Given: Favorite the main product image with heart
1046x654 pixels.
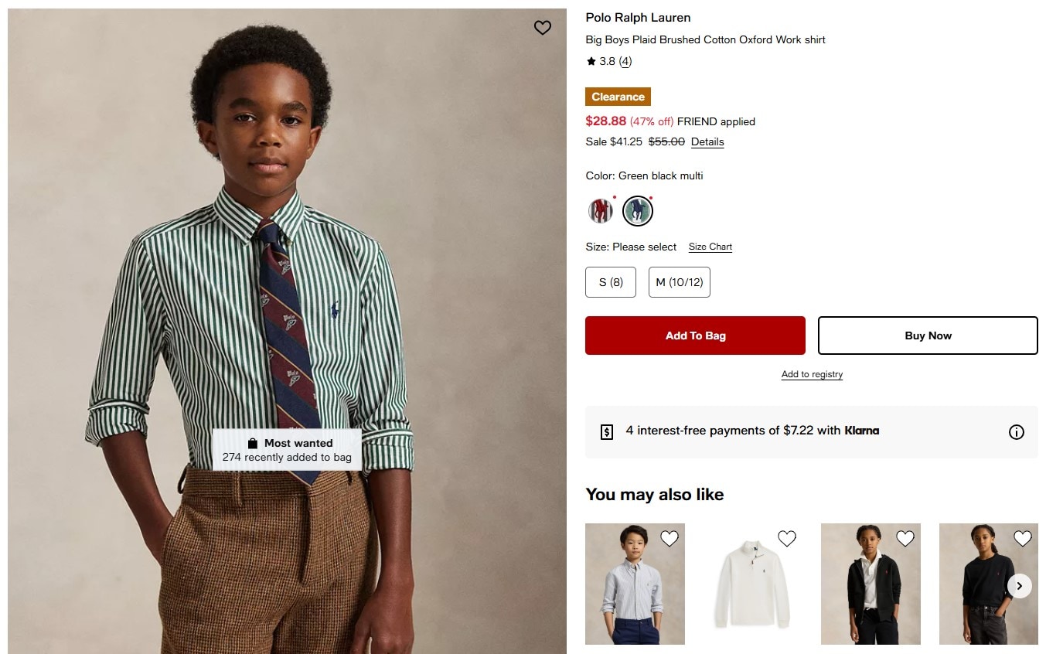Looking at the screenshot, I should pyautogui.click(x=543, y=28).
